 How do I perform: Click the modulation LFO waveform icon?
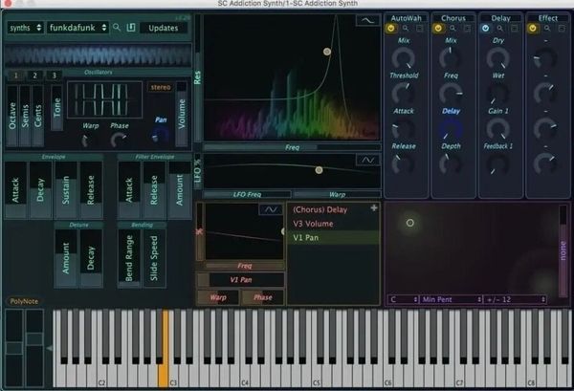[271, 209]
